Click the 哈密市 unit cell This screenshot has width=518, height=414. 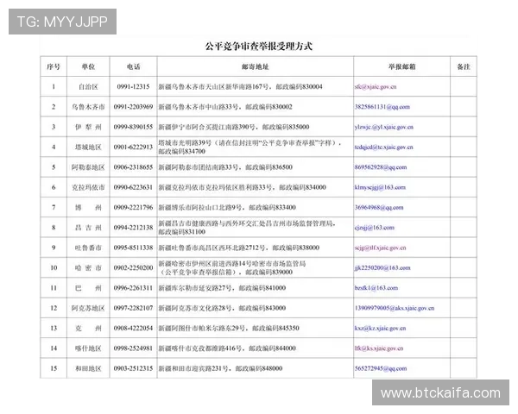tap(88, 268)
